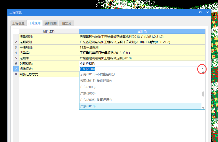Click the 平法规则 property name cell
The height and width of the screenshot is (142, 218).
point(49,48)
